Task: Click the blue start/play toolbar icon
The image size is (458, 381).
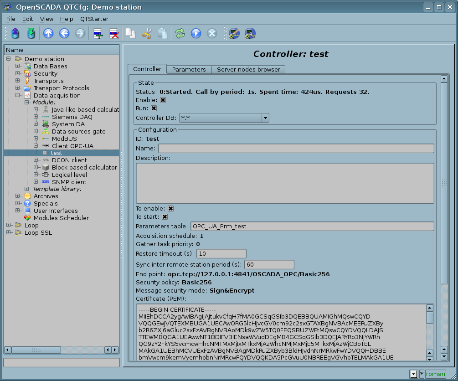Action: click(196, 33)
